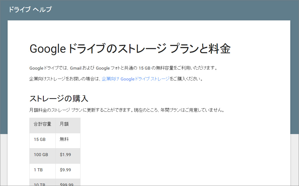Screen dimensions: 299x186
Task: Open the ドライブ ヘルプ header link
Action: (x=30, y=9)
